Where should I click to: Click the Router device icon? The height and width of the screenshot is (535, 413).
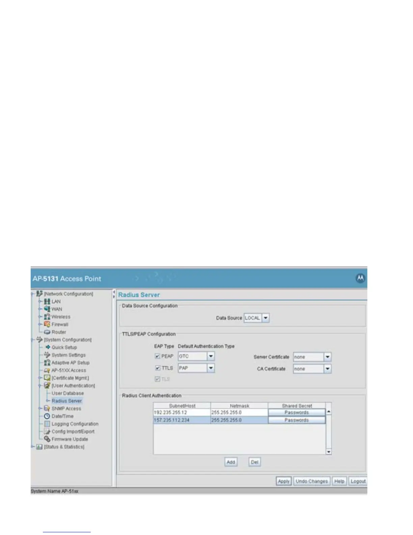[x=47, y=332]
